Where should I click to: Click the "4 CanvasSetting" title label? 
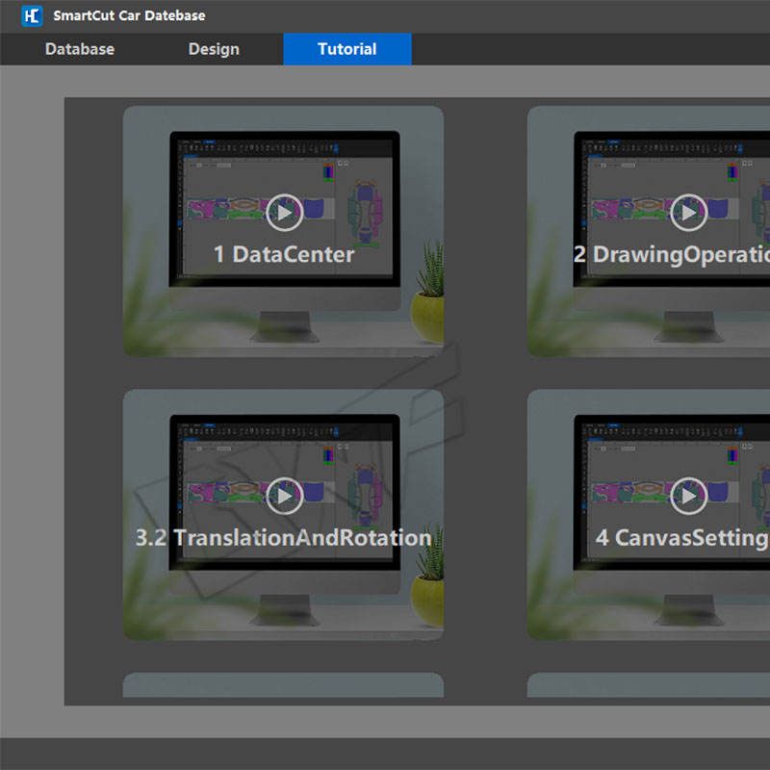[681, 537]
